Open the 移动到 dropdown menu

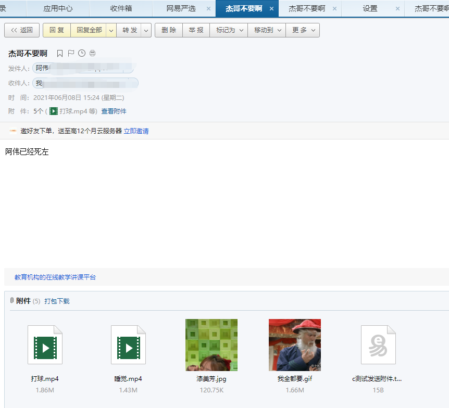(x=279, y=30)
